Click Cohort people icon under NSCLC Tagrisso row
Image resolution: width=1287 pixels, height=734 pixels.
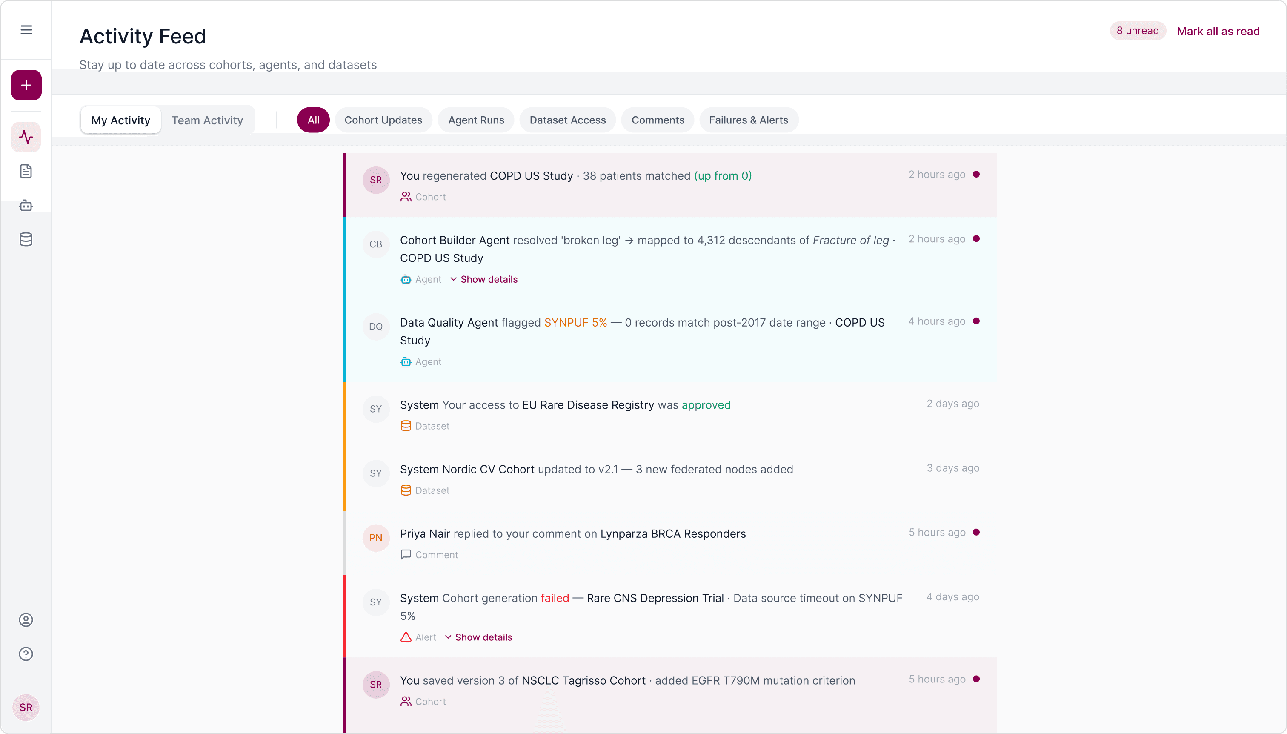click(406, 702)
